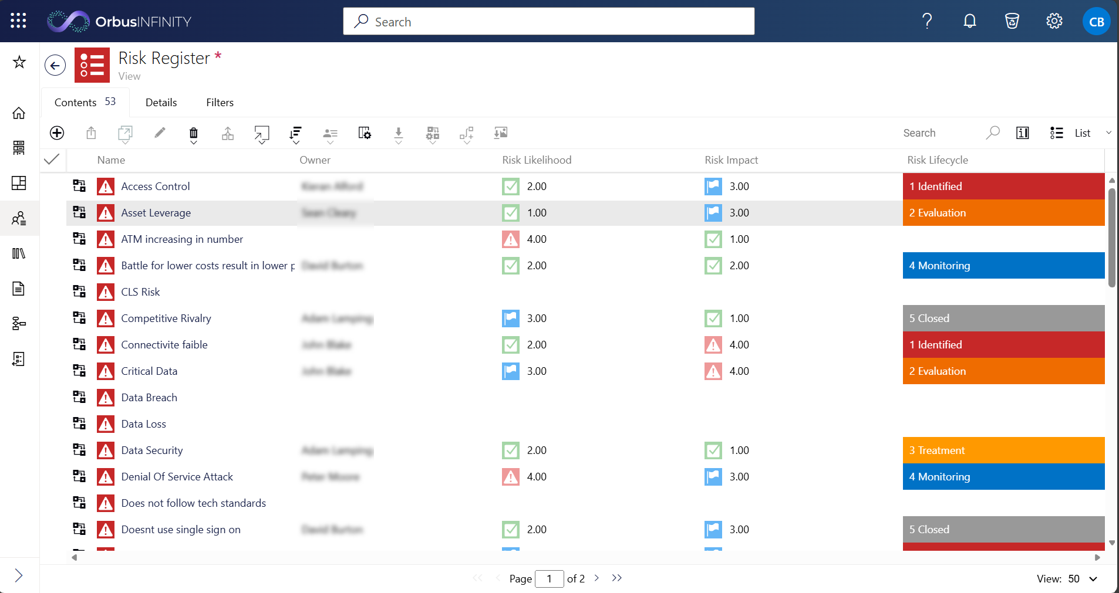Open Denial Of Service Attack risk
The width and height of the screenshot is (1119, 593).
coord(177,477)
